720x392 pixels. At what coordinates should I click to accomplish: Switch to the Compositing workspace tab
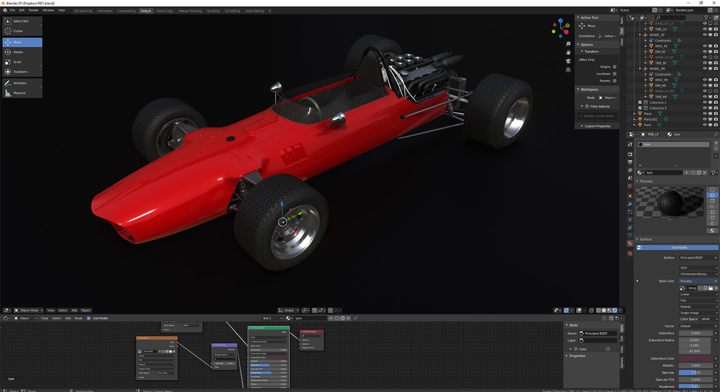pyautogui.click(x=126, y=11)
